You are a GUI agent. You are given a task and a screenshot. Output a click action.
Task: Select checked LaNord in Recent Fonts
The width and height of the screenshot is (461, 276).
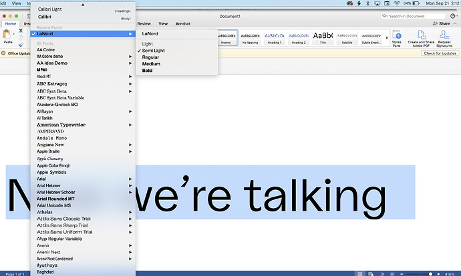click(x=83, y=34)
